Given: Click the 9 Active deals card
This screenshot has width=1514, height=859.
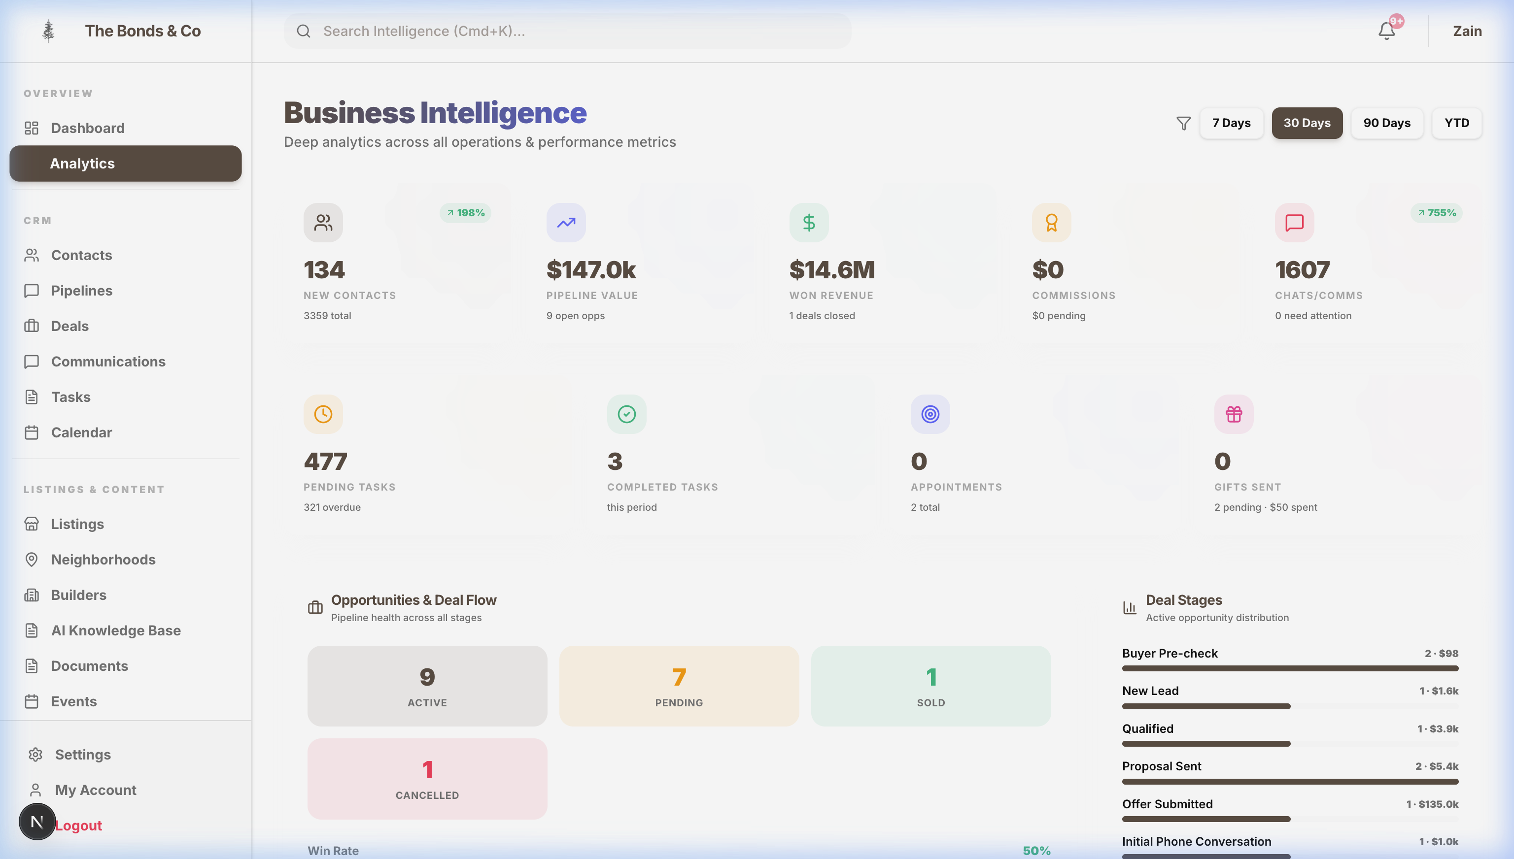Looking at the screenshot, I should tap(427, 686).
